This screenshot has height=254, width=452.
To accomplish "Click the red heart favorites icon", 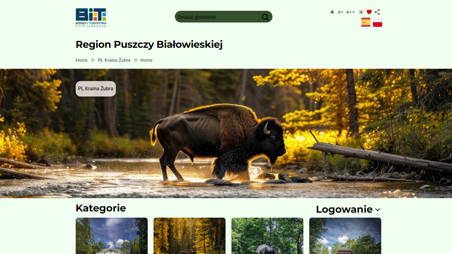I will (x=369, y=12).
